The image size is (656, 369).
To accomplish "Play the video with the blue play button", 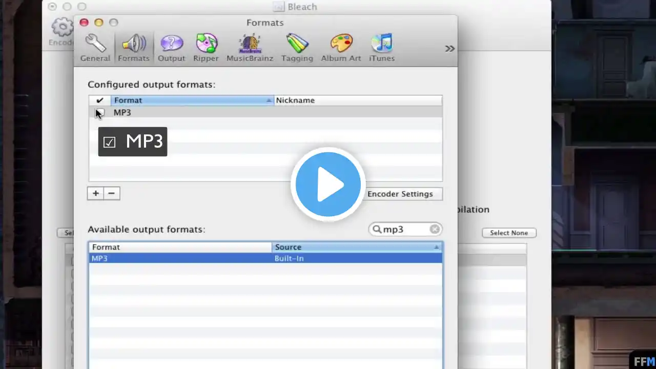I will click(328, 184).
